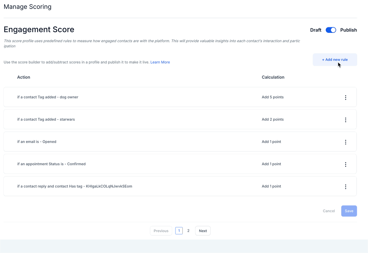This screenshot has width=368, height=253.
Task: Open kebab menu for email Opened rule
Action: click(345, 142)
